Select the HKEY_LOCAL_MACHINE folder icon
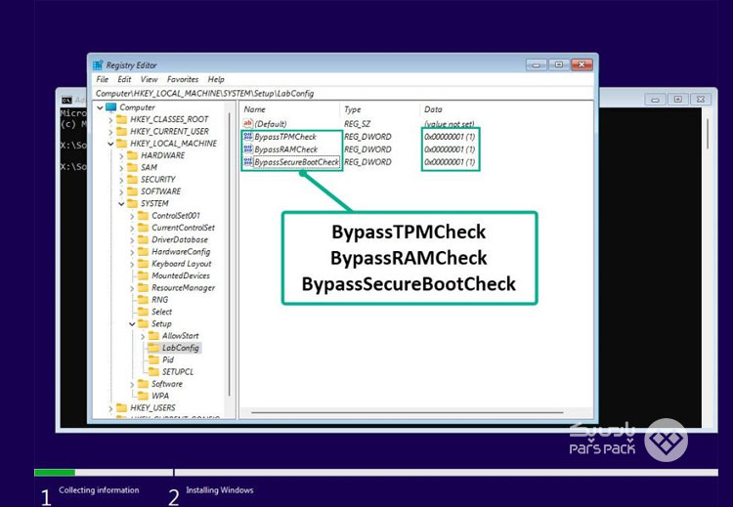The image size is (733, 507). coord(121,144)
